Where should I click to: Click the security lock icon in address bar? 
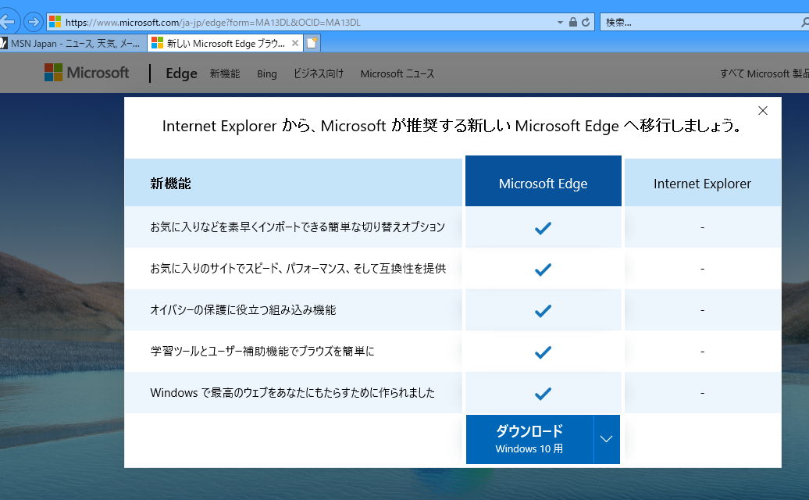pos(572,22)
